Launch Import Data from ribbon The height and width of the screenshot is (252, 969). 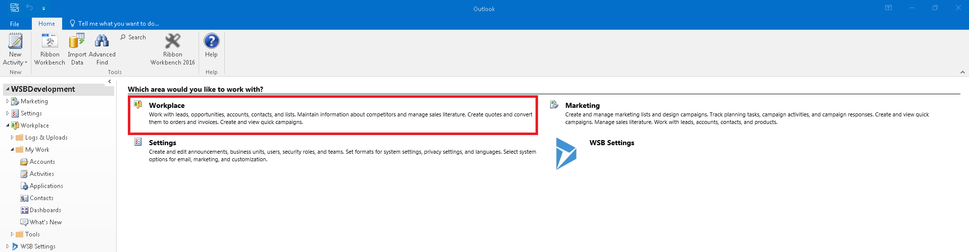[x=77, y=41]
